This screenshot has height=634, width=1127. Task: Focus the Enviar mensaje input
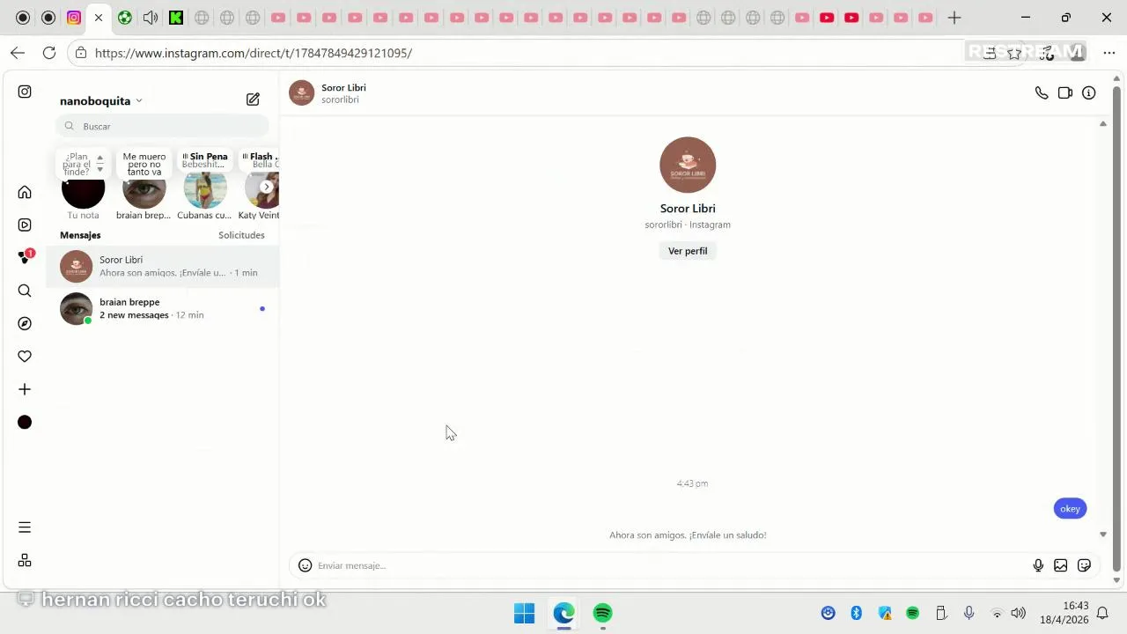[x=669, y=565]
